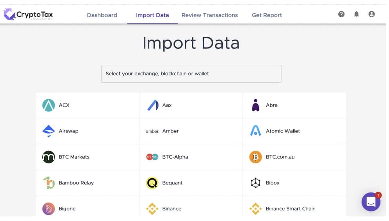This screenshot has height=221, width=389.
Task: Open the notifications bell icon
Action: pos(356,14)
